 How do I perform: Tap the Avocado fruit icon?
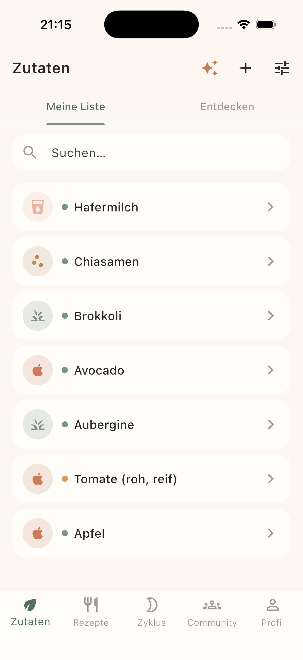(x=38, y=370)
